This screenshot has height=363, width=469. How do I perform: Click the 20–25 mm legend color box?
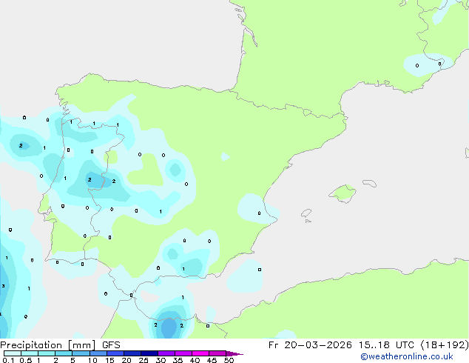click(132, 353)
